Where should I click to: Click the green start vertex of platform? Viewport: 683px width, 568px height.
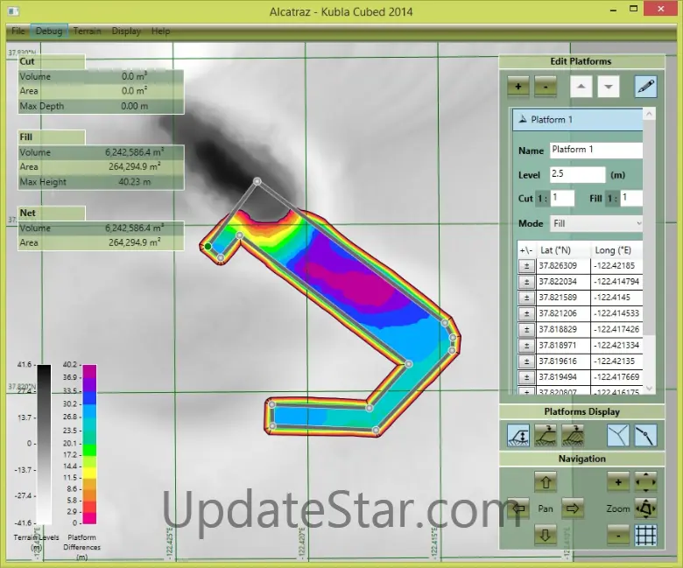pos(208,247)
